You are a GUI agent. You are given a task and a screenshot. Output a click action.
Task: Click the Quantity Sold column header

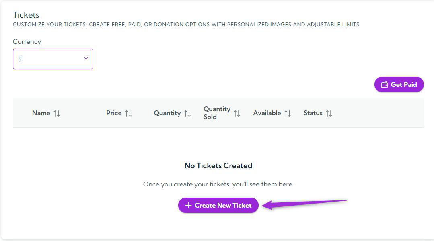click(x=217, y=113)
